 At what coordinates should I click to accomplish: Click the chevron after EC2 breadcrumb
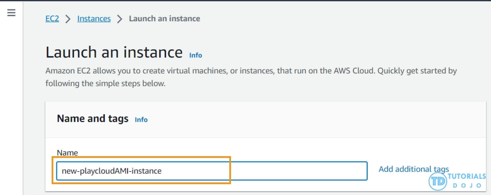click(x=68, y=19)
